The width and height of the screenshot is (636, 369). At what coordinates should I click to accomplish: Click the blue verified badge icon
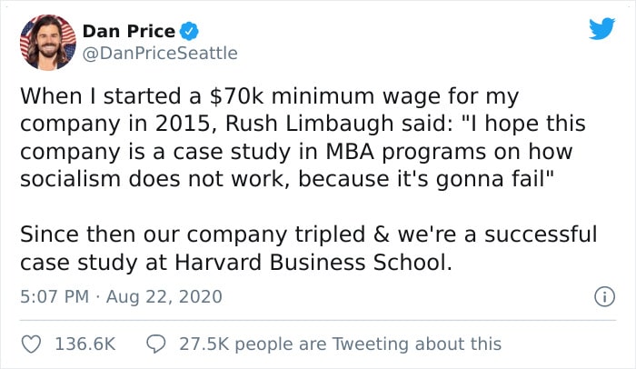tap(189, 31)
